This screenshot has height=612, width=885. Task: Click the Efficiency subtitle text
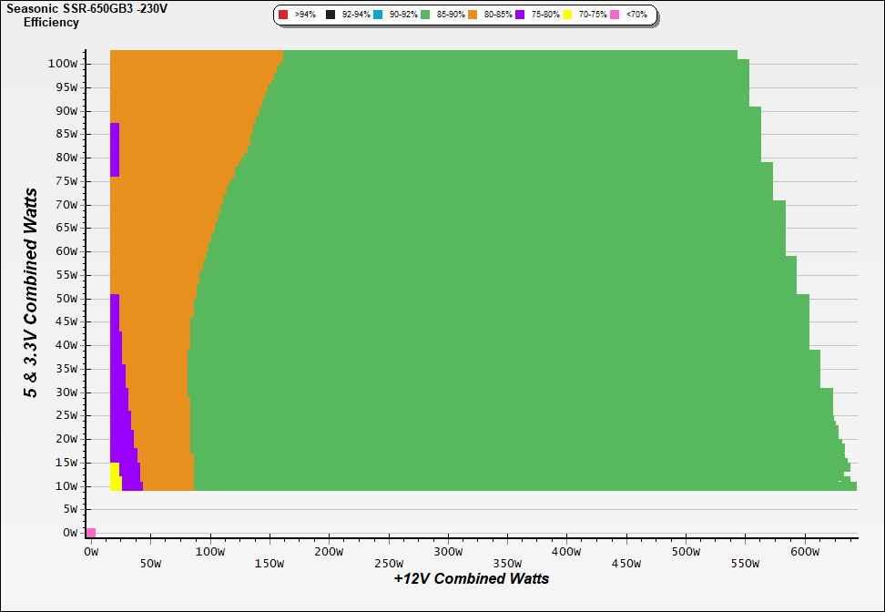coord(51,23)
